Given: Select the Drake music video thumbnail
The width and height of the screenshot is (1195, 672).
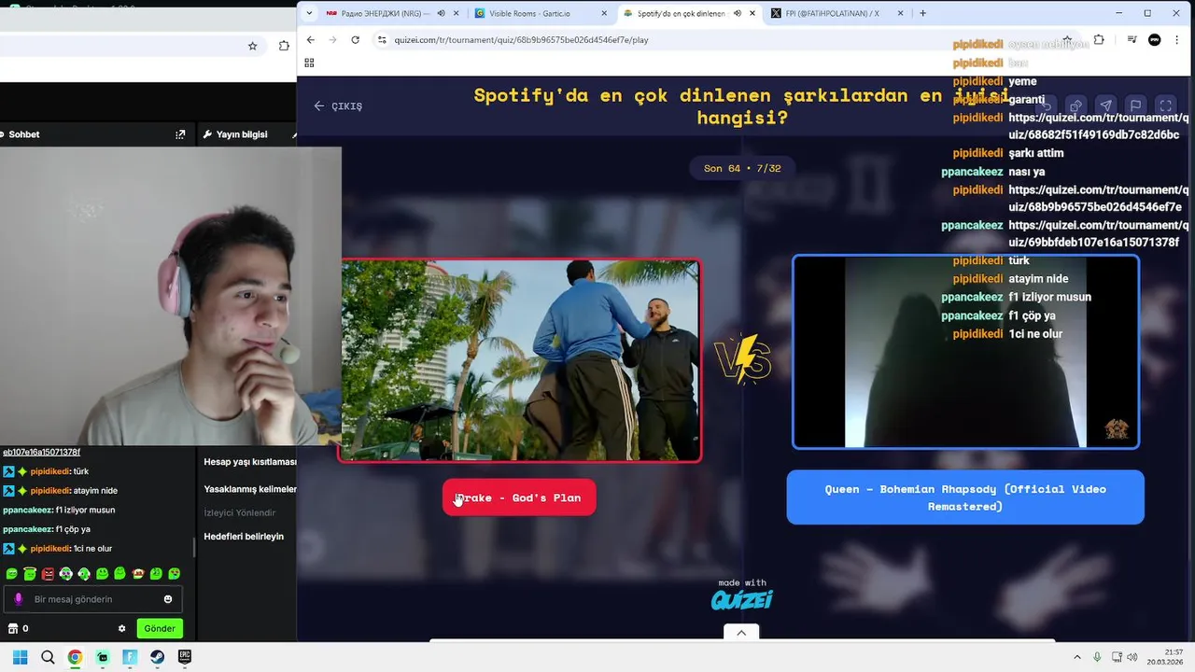Looking at the screenshot, I should tap(520, 360).
